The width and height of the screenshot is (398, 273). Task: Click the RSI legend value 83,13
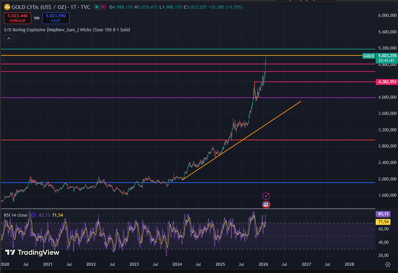(44, 215)
